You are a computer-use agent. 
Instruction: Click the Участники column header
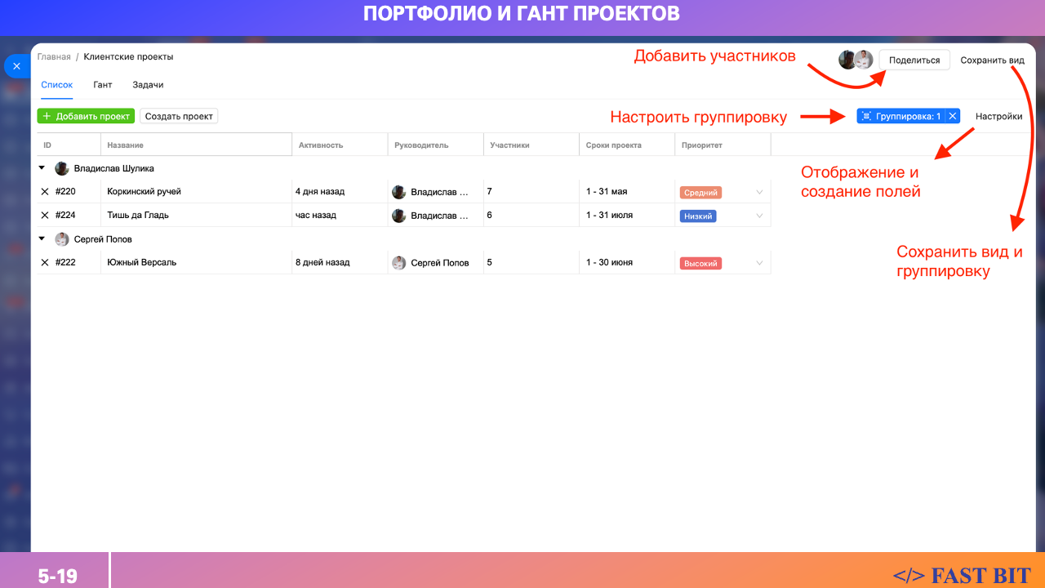(x=531, y=145)
